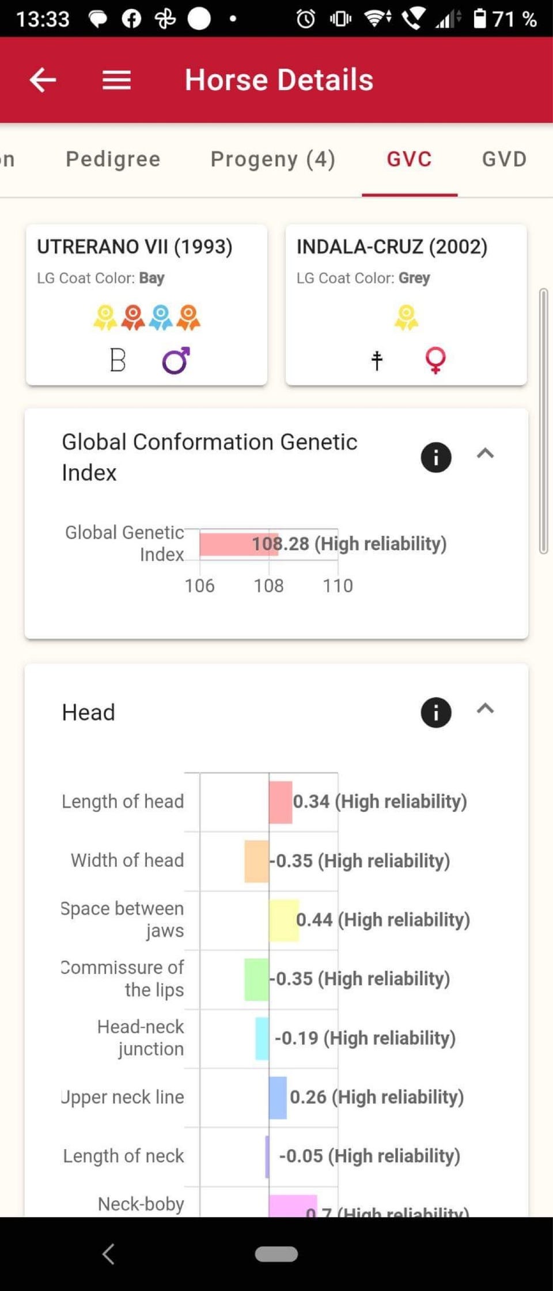Click the vertical scrollbar on the right
The width and height of the screenshot is (553, 1291).
(543, 421)
